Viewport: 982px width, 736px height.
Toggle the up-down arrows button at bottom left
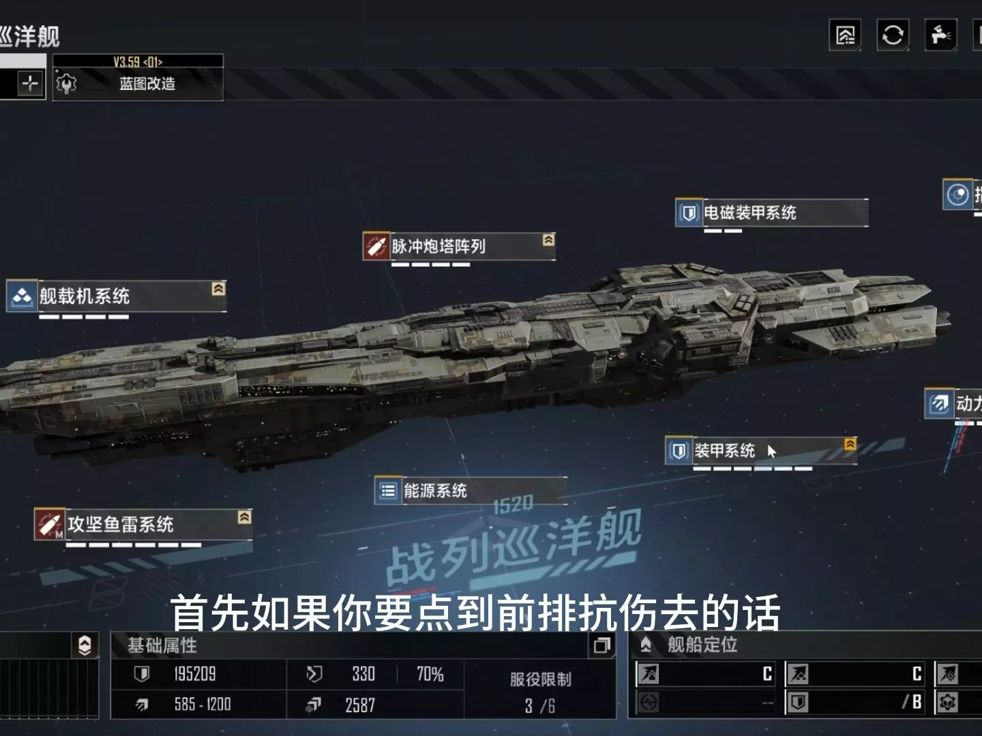pyautogui.click(x=85, y=645)
